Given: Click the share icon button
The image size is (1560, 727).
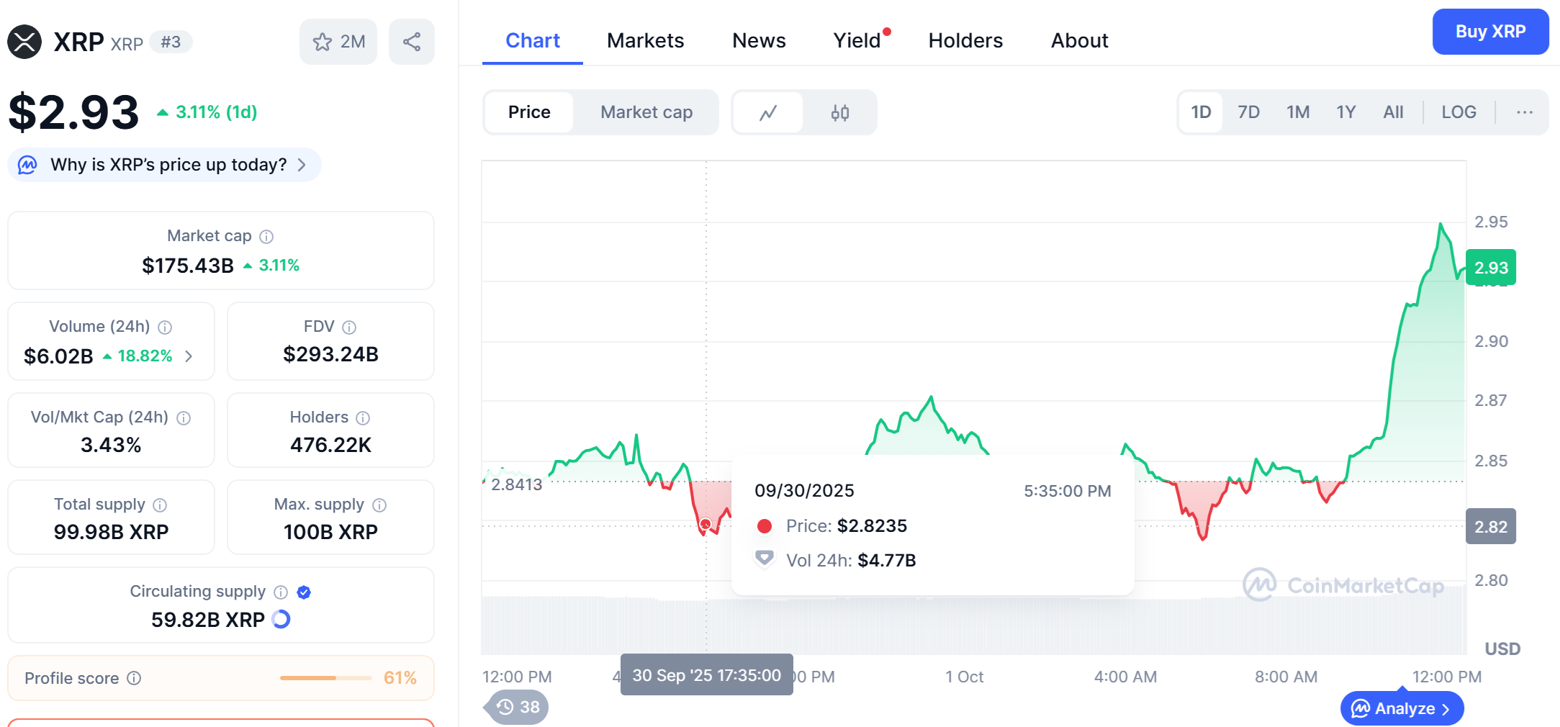Looking at the screenshot, I should (x=411, y=42).
